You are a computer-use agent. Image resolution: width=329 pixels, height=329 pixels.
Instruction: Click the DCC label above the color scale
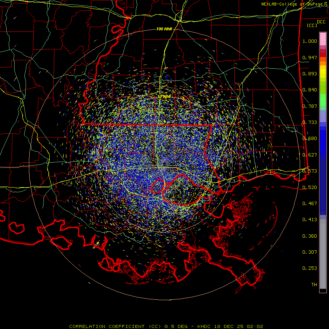(321, 22)
